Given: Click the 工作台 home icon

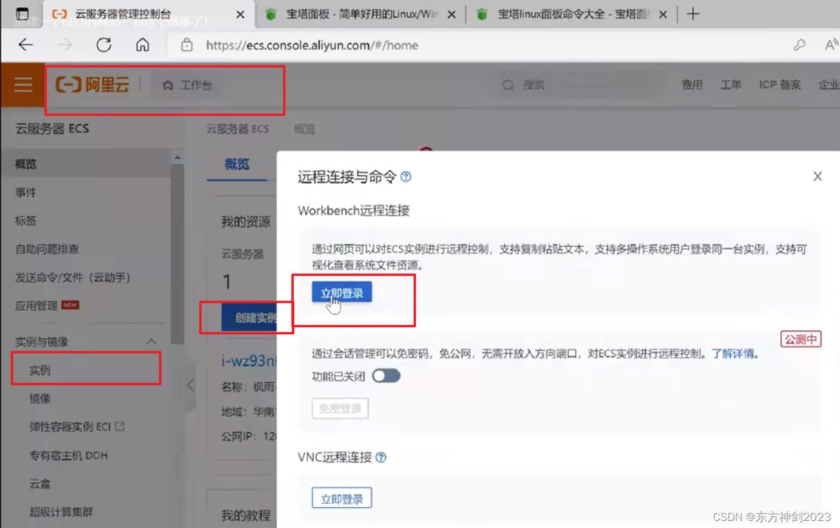Looking at the screenshot, I should click(168, 86).
